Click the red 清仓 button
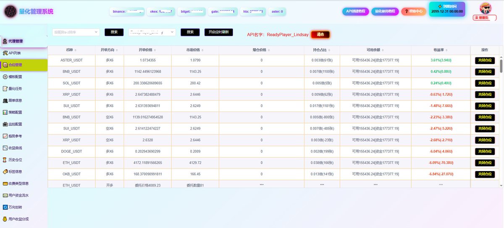Screen dimensions: 504x228 (320, 34)
